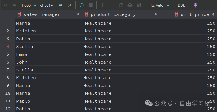Reload the data with refresh icon

click(82, 5)
